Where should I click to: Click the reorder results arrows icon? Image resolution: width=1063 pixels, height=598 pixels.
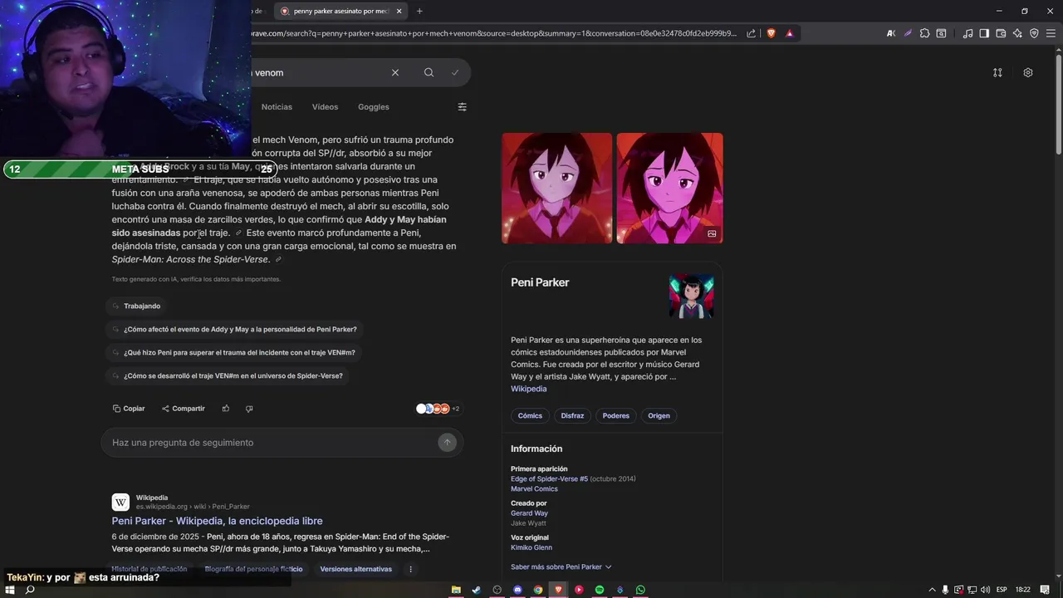(x=997, y=72)
